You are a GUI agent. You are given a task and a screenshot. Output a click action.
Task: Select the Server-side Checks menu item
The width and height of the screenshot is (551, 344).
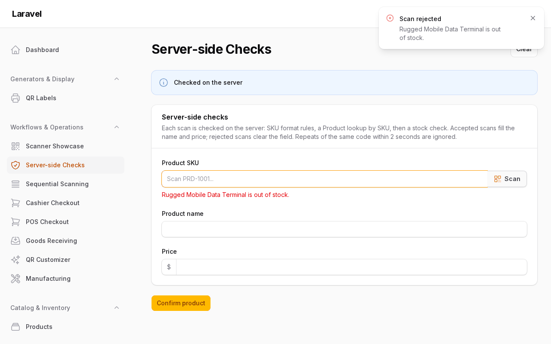point(65,165)
